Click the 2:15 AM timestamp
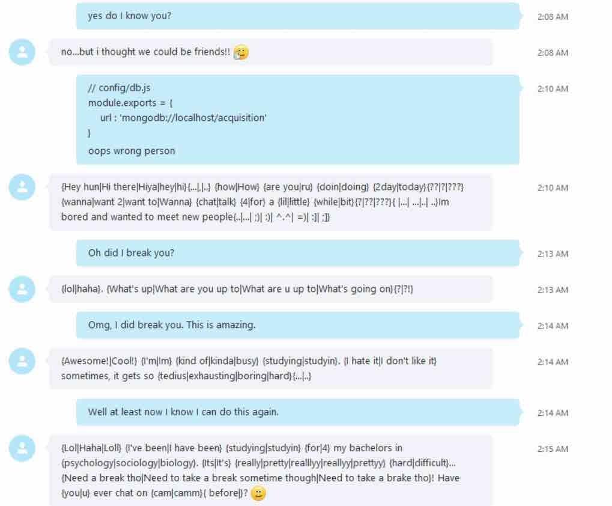Viewport: 612px width, 506px height. pyautogui.click(x=553, y=449)
